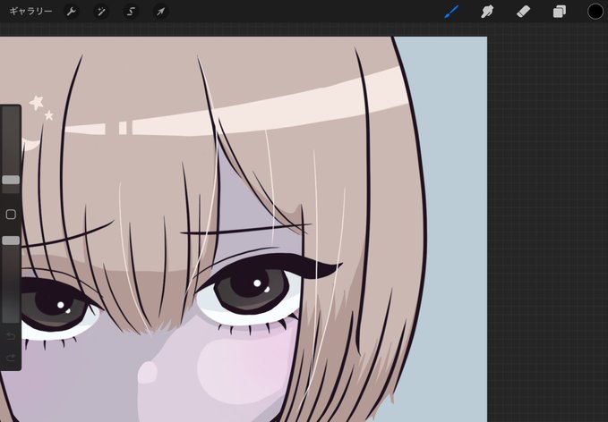This screenshot has height=422, width=608.
Task: Activate the Transform arrow tool
Action: (160, 12)
